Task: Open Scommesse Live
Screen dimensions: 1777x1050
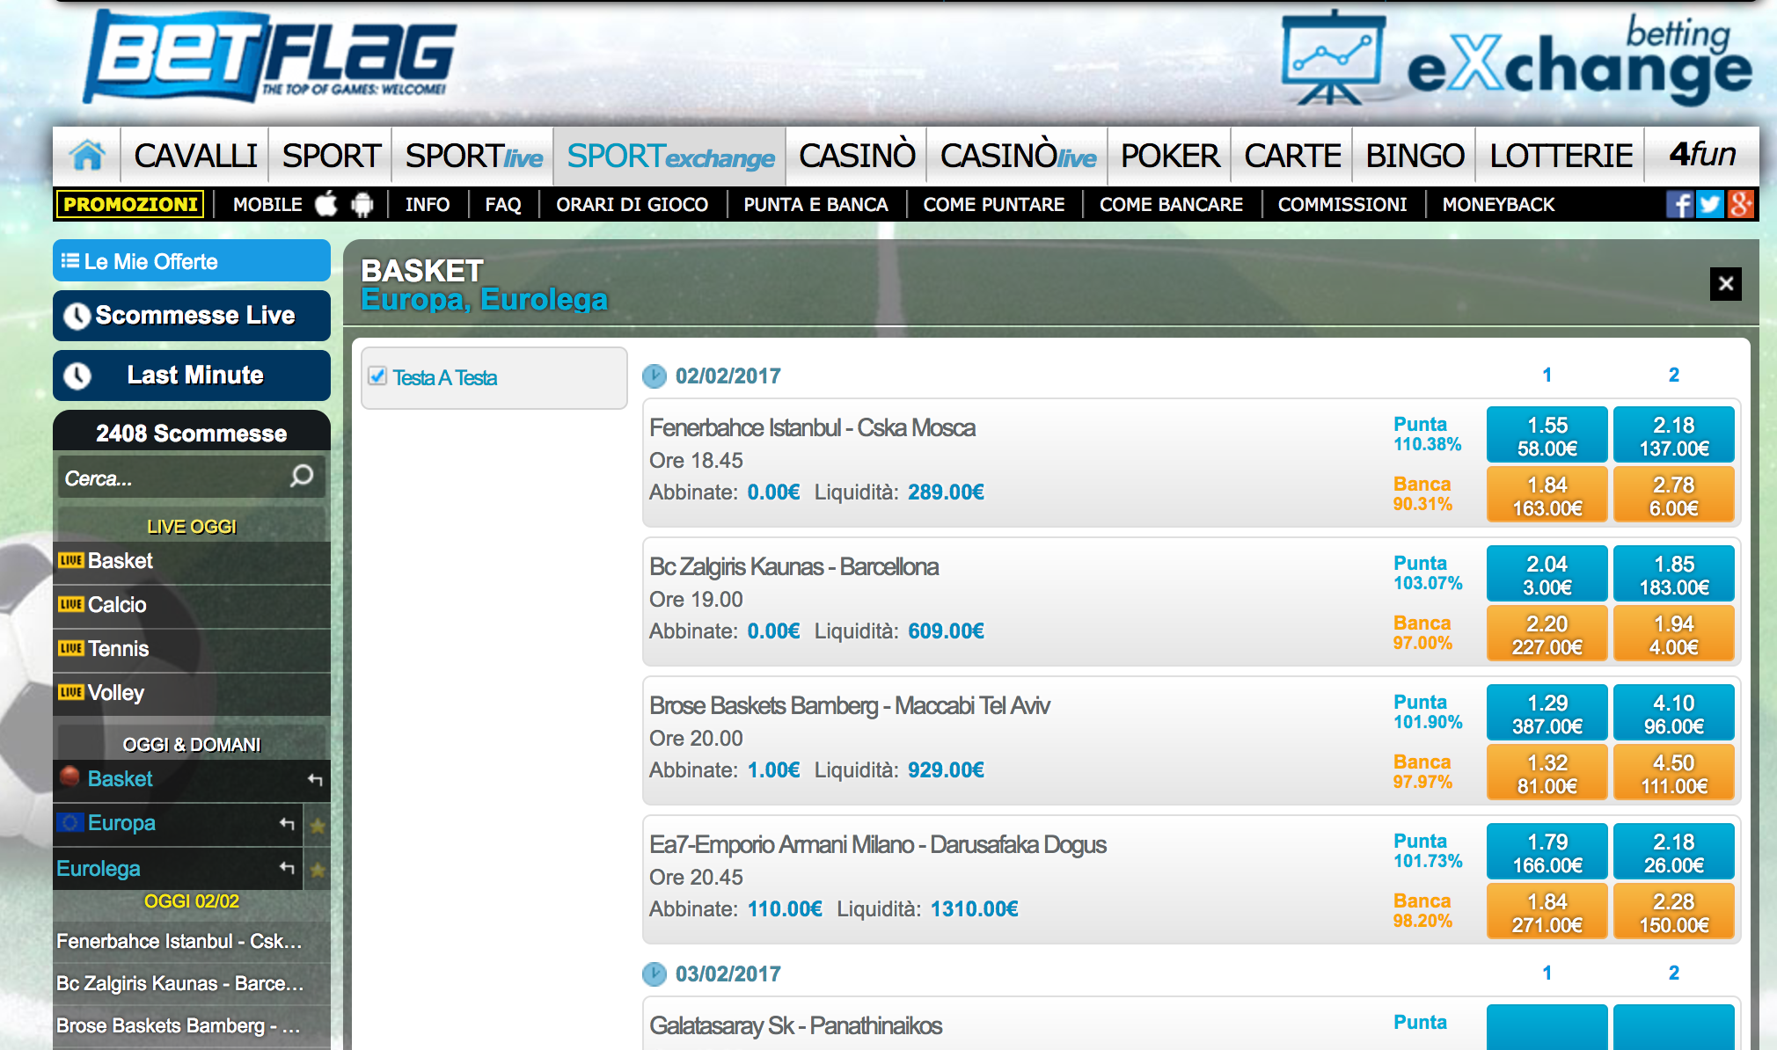Action: coord(192,316)
